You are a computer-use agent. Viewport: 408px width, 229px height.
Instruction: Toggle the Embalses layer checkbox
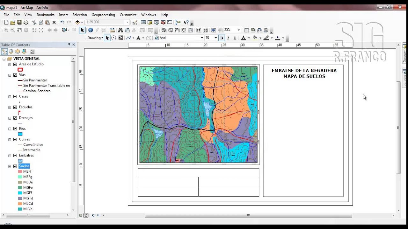click(x=15, y=155)
